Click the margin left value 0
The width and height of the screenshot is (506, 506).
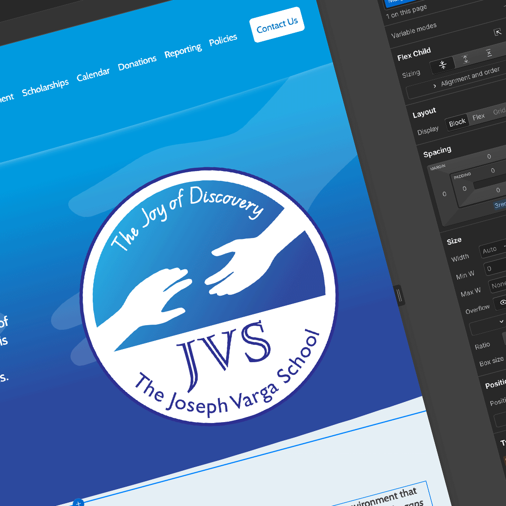tap(444, 194)
